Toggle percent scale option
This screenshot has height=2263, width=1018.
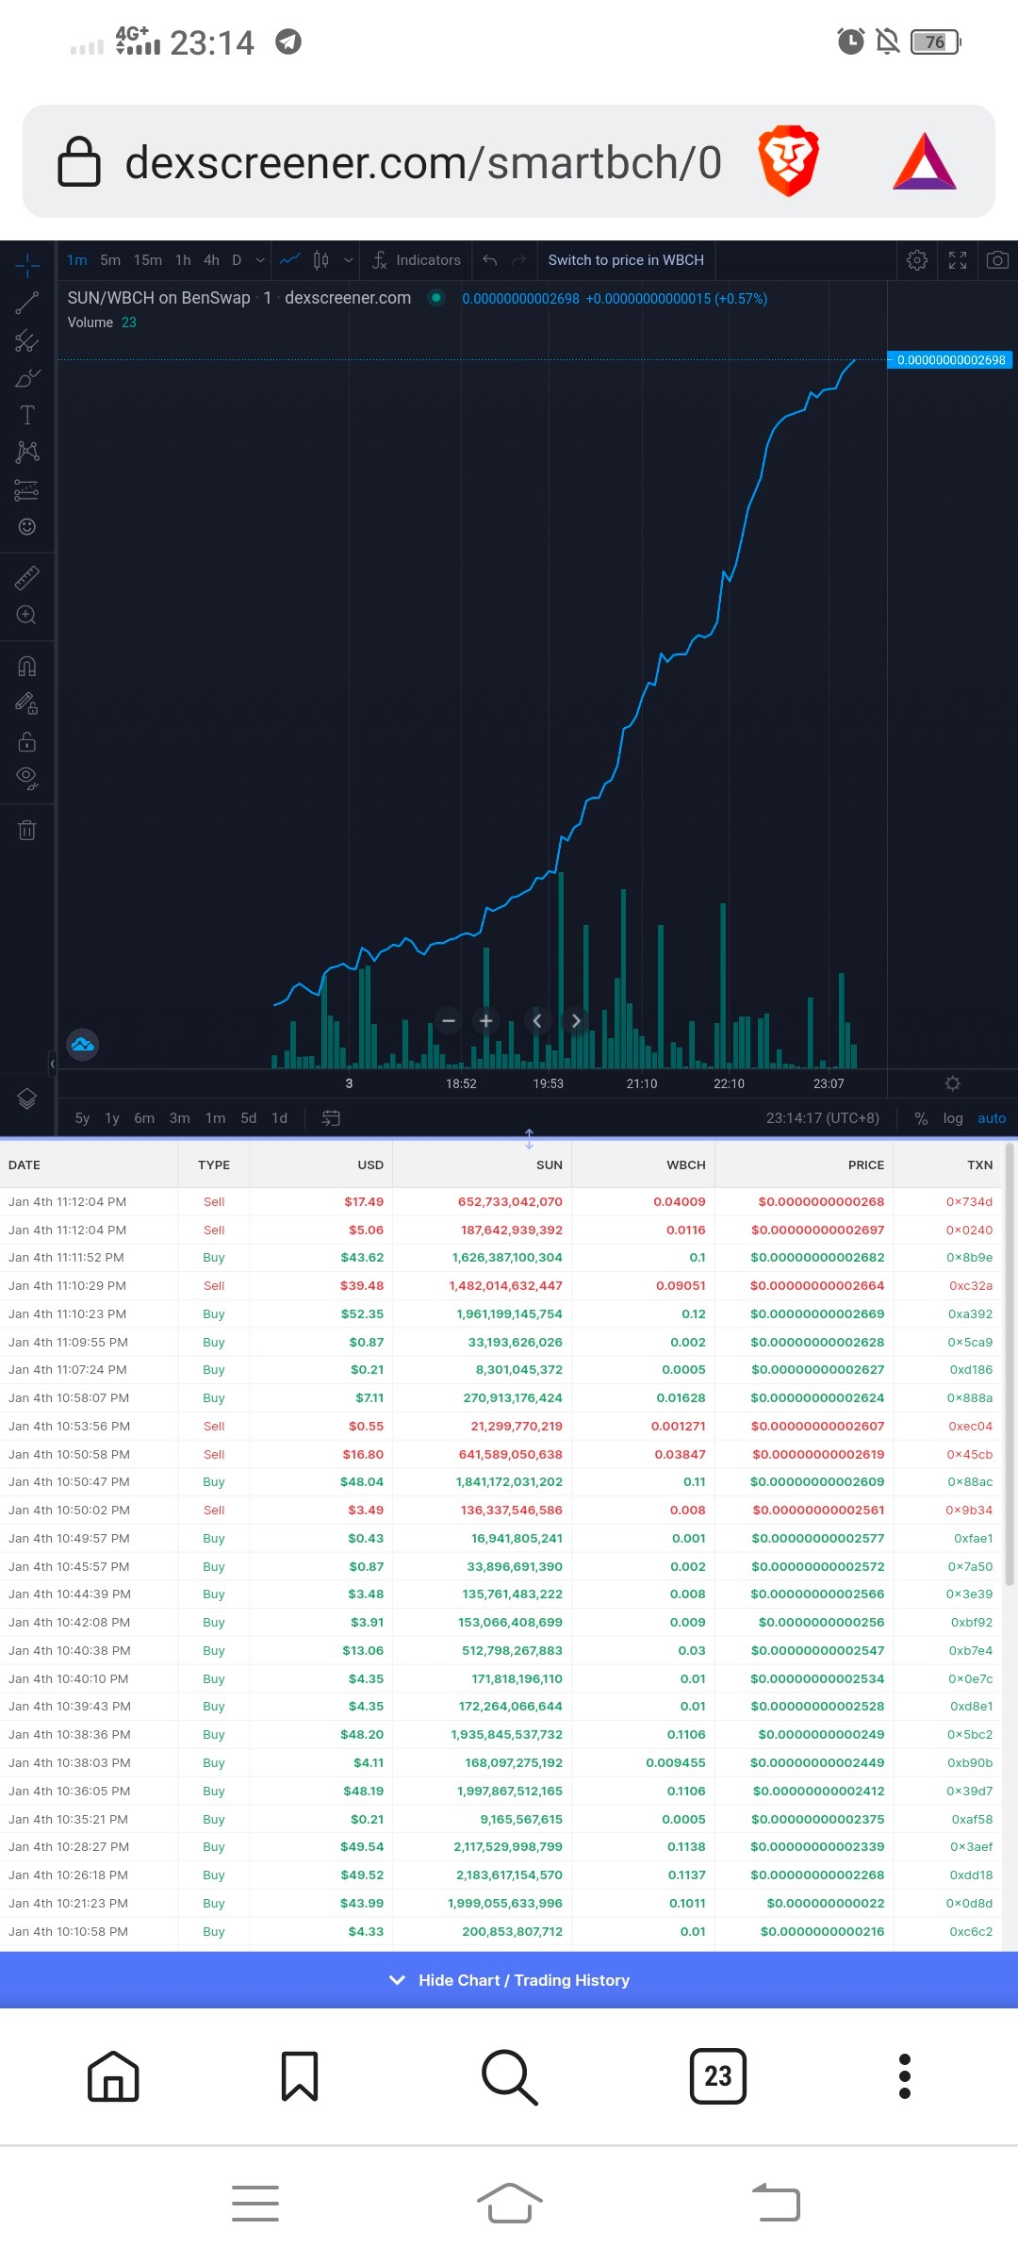(x=921, y=1118)
